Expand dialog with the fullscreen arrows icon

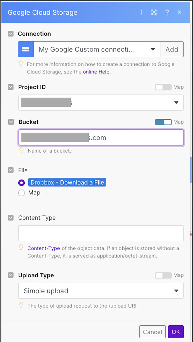[x=154, y=12]
